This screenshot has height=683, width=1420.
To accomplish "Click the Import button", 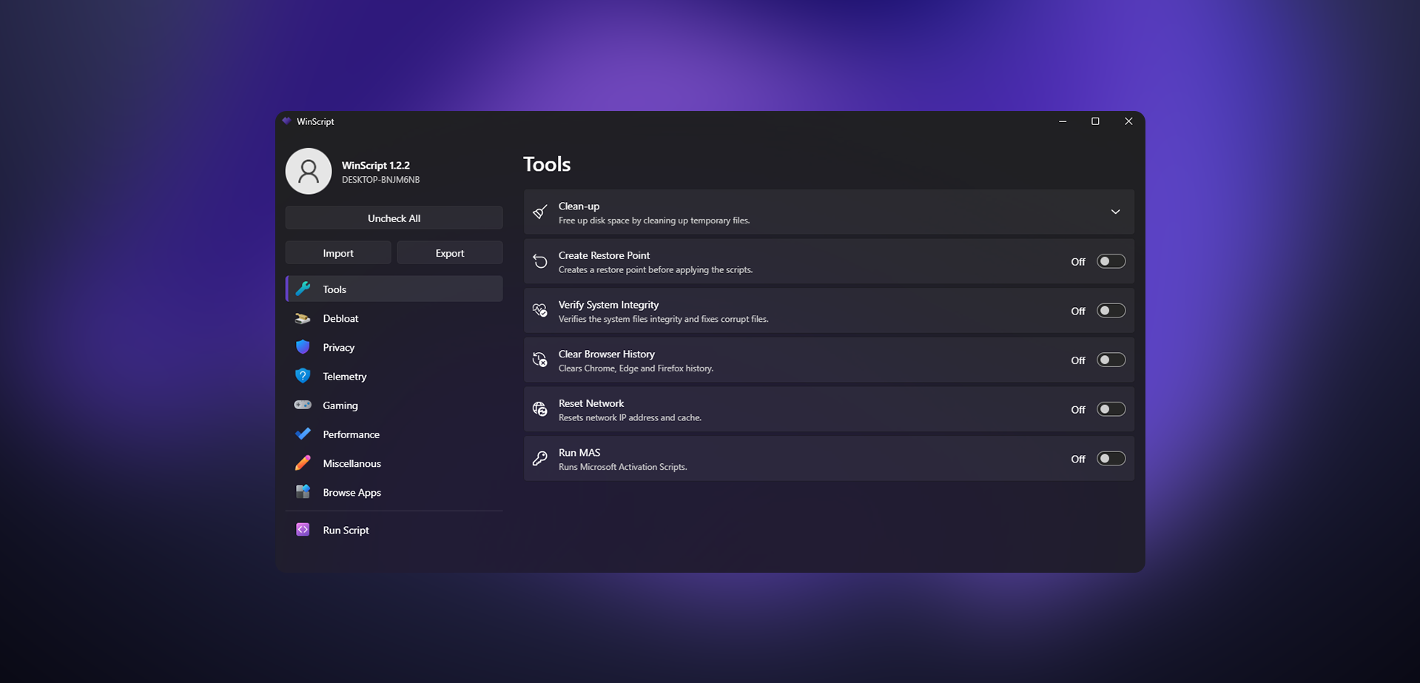I will pos(338,253).
